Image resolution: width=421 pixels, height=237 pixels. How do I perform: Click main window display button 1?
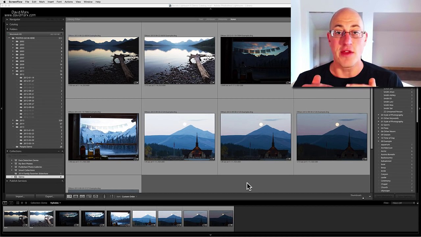[x=5, y=203]
